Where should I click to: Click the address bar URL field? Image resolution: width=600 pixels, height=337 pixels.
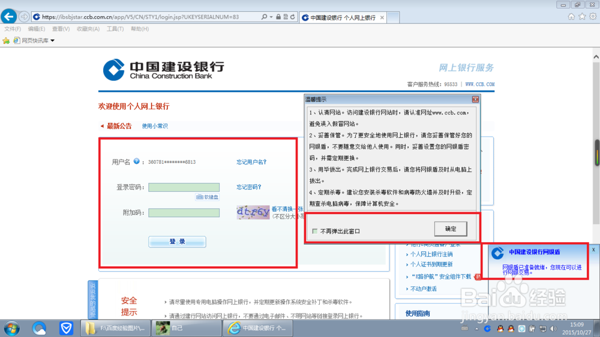145,17
